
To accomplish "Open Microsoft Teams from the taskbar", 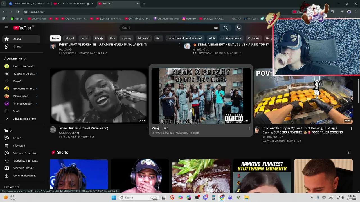I will click(230, 198).
